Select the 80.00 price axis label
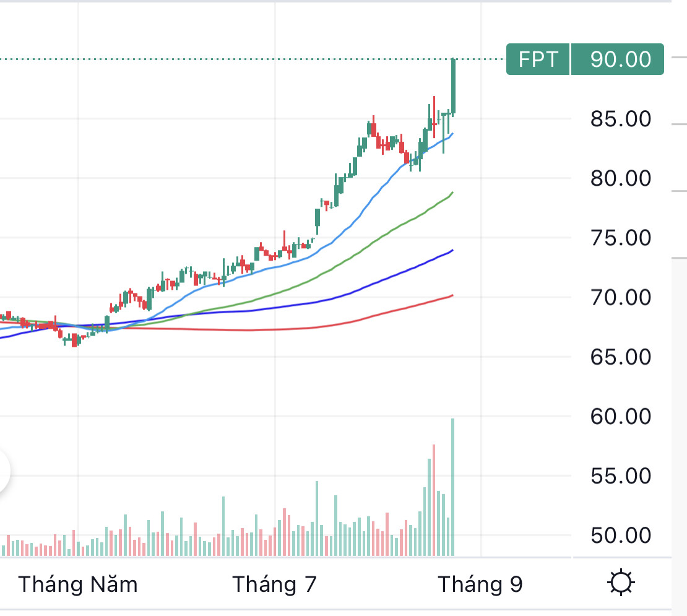Image resolution: width=687 pixels, height=616 pixels. click(621, 178)
